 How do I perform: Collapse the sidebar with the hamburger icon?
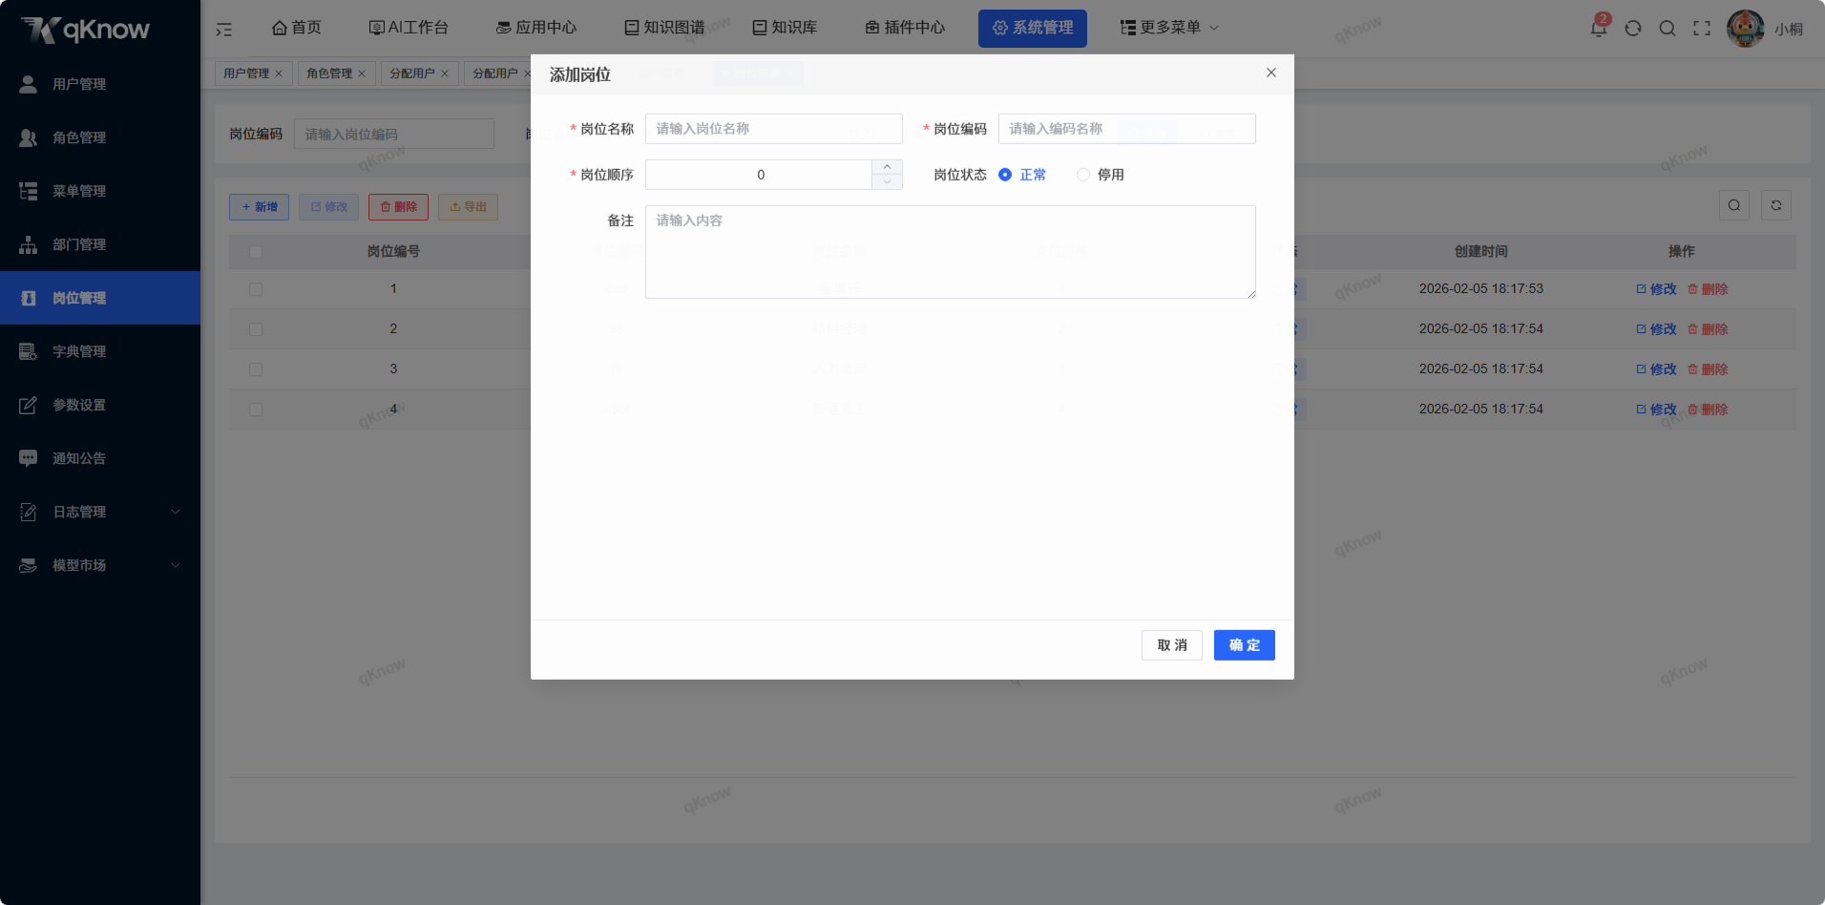pyautogui.click(x=224, y=29)
